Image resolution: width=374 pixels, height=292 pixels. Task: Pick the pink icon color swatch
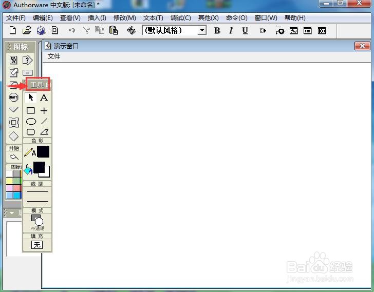coord(9,188)
